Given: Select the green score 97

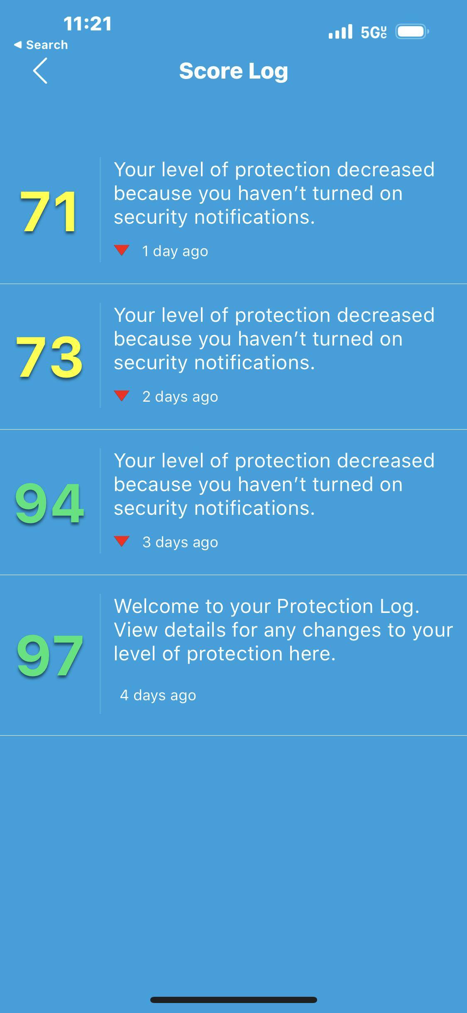Looking at the screenshot, I should coord(49,655).
